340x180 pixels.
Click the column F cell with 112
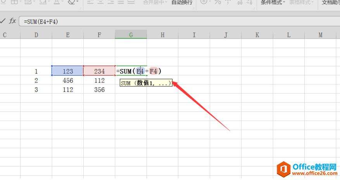point(99,80)
